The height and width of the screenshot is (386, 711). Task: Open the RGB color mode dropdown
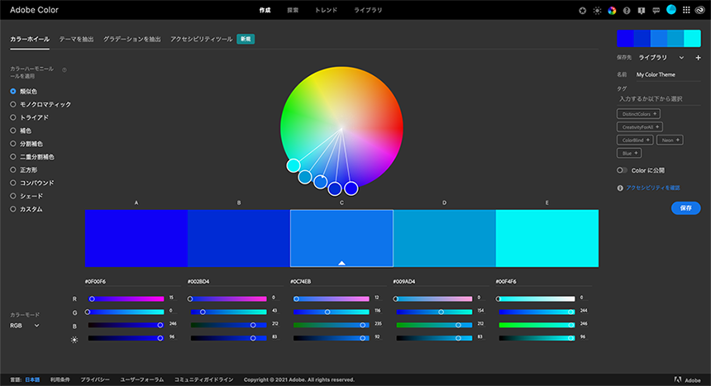coord(25,325)
